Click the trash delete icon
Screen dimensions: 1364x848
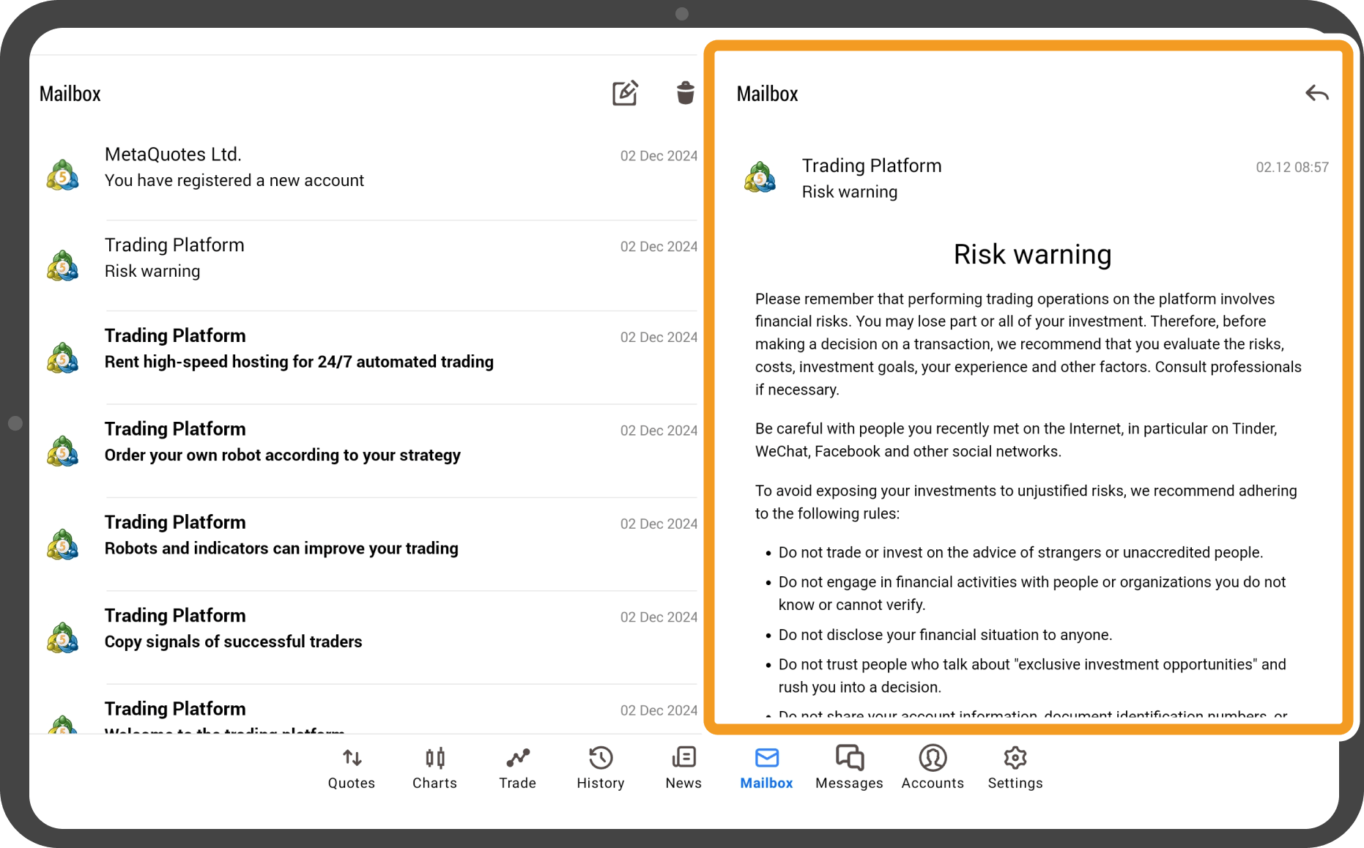[x=685, y=93]
